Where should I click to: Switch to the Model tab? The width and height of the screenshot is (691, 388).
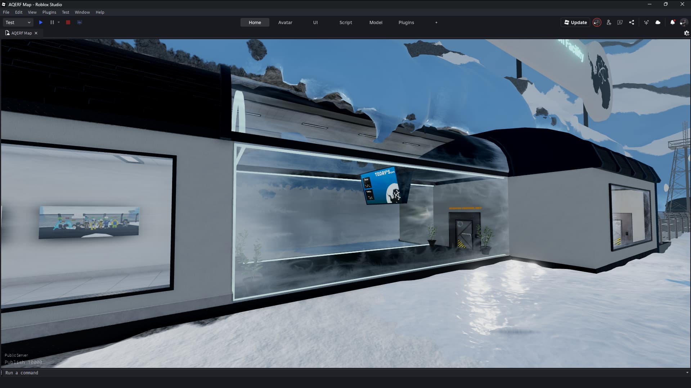(x=376, y=22)
